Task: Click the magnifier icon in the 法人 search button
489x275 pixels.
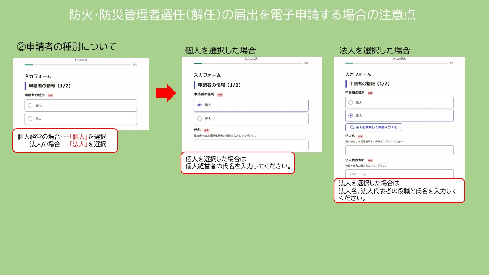Action: coord(352,127)
